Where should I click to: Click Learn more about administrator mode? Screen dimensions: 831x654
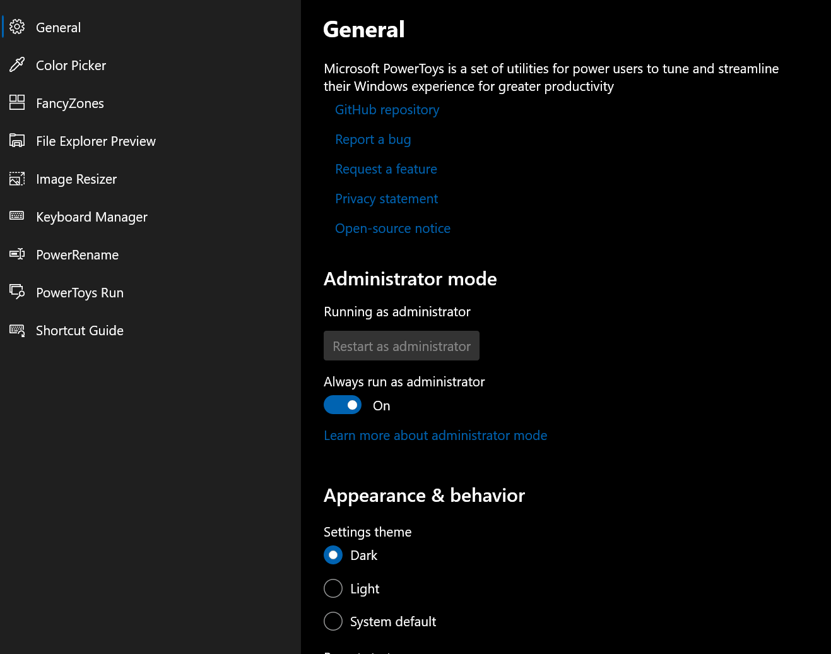point(435,436)
